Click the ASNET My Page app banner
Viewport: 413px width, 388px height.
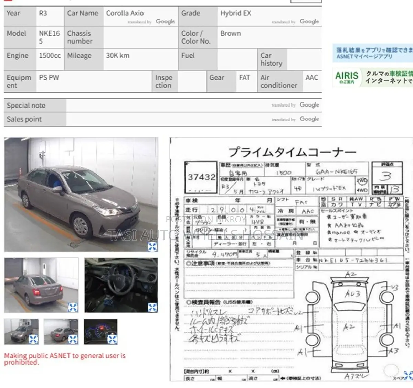tap(373, 53)
